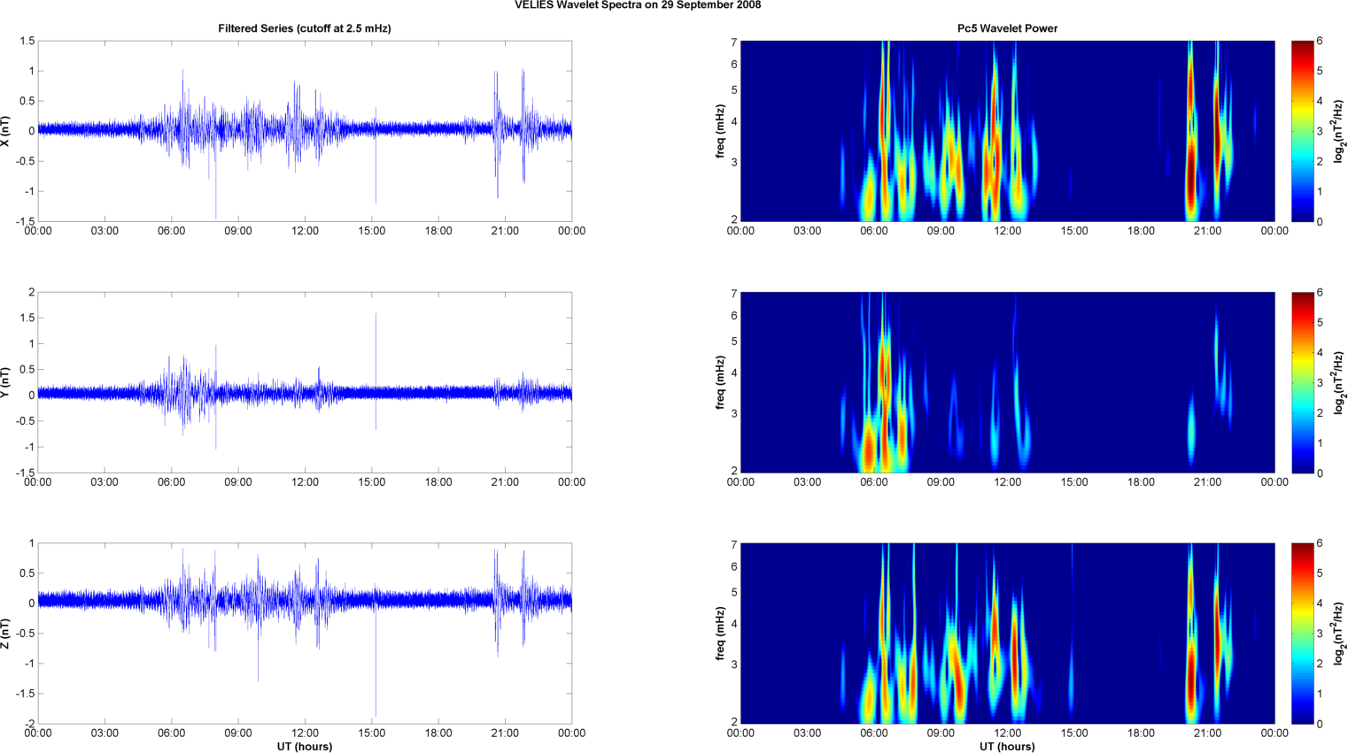
Task: Click the "6" tick on the X spectrogram colorbar
Action: 1320,42
